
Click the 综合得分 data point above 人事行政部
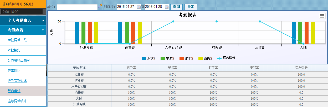(x=173, y=21)
